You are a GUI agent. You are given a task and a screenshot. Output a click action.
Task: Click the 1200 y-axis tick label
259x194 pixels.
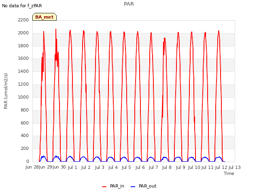[x=23, y=84]
